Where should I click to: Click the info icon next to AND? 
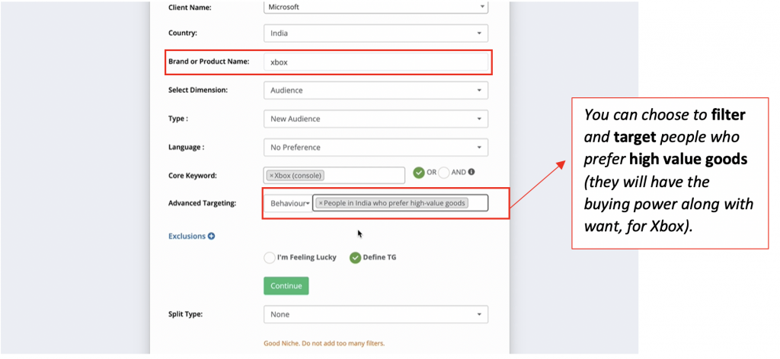click(x=471, y=172)
